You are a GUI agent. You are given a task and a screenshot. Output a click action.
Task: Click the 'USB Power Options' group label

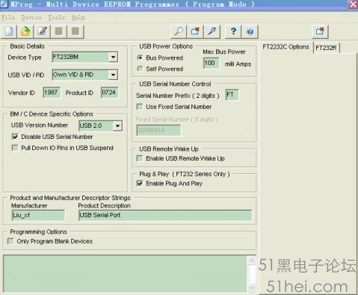coord(166,46)
